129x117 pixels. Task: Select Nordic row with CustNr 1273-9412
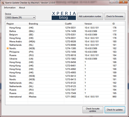click(x=65, y=76)
